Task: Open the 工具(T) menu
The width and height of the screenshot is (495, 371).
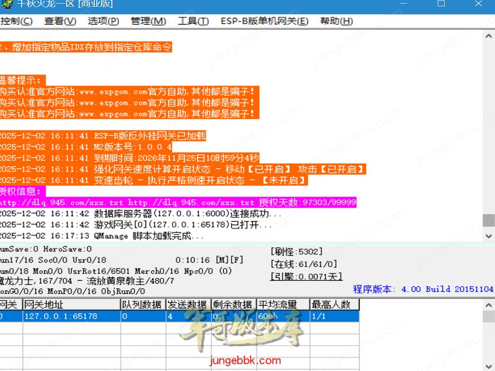Action: point(193,21)
